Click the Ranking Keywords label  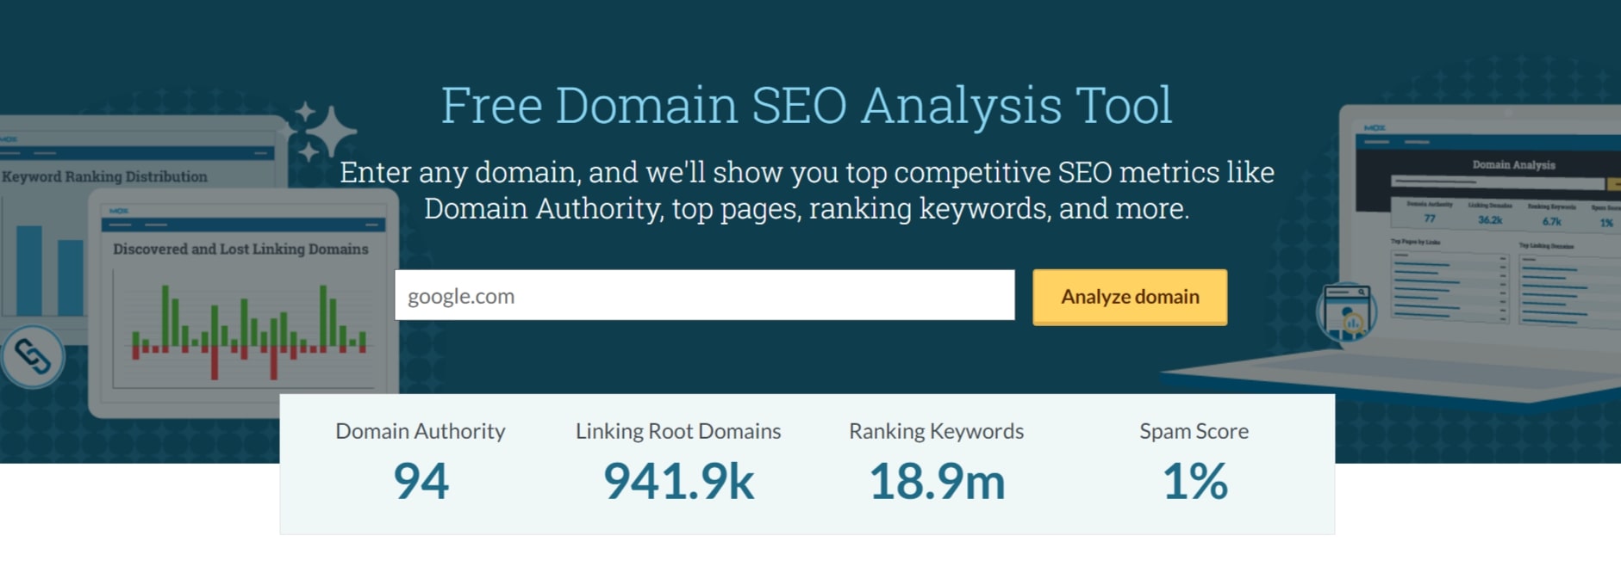936,431
